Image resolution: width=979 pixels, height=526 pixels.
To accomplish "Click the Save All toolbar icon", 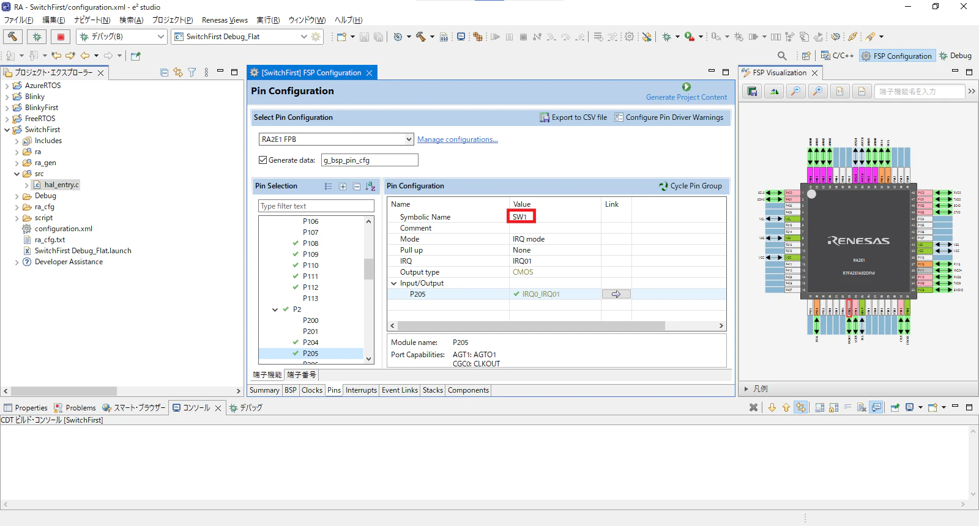I will pyautogui.click(x=378, y=37).
